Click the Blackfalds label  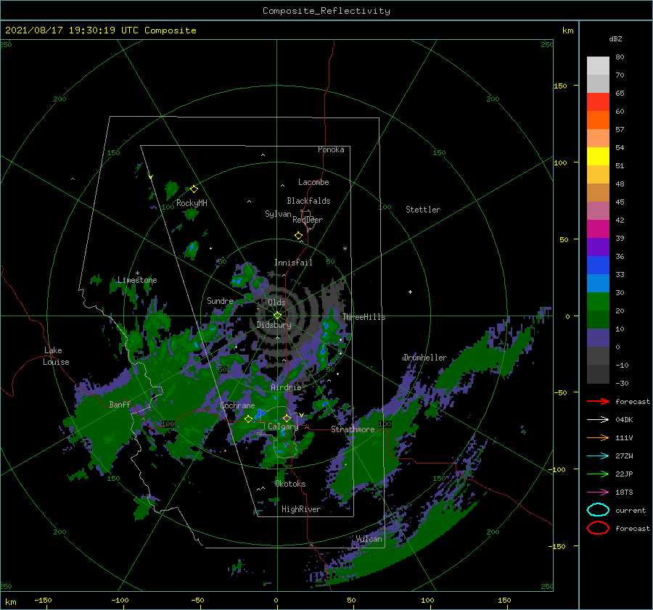(308, 201)
